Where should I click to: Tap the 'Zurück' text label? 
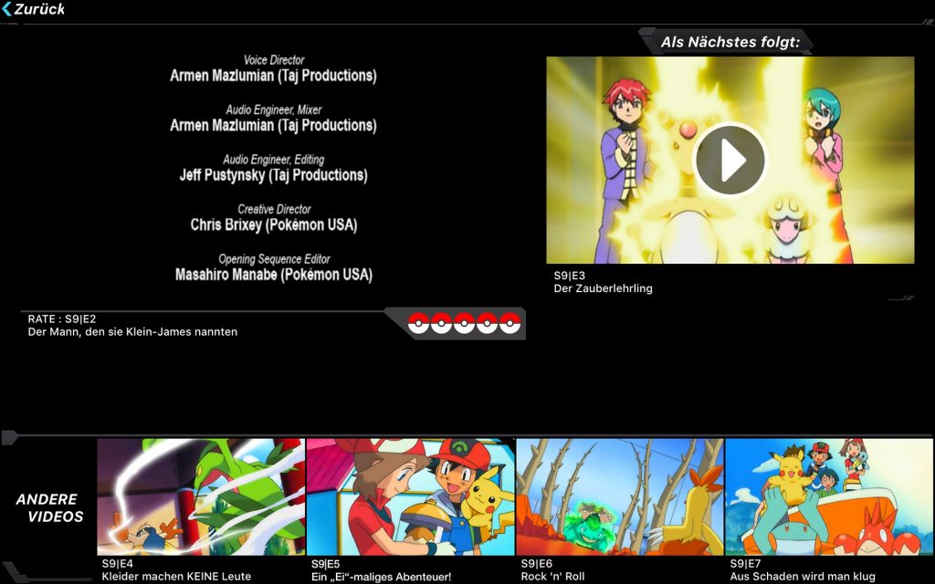click(x=40, y=9)
